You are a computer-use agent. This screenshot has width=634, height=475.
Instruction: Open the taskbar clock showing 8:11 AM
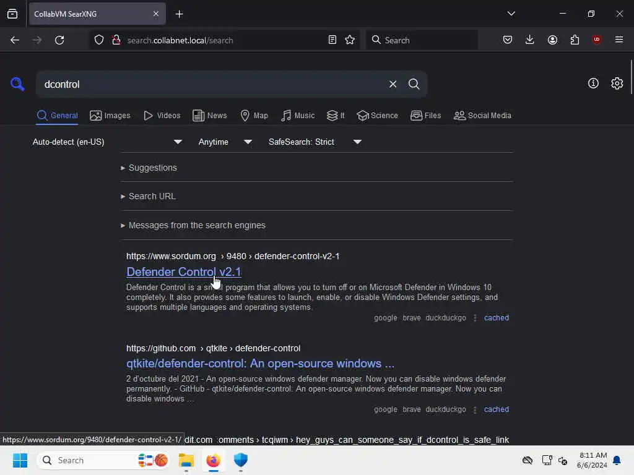(x=592, y=460)
